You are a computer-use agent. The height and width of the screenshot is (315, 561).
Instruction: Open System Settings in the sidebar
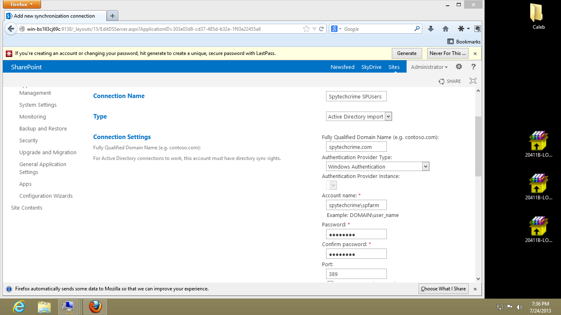pos(38,105)
